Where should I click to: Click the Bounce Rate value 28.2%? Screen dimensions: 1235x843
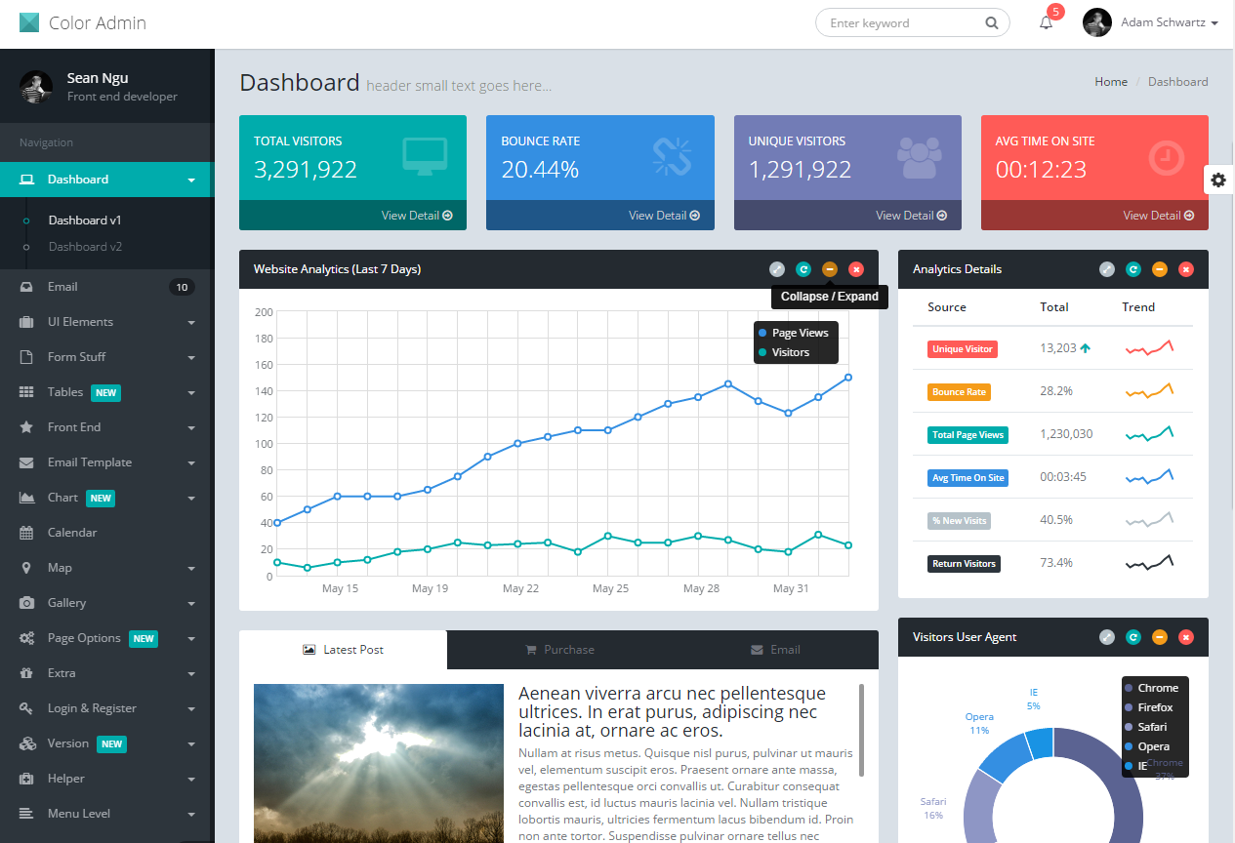(1056, 391)
